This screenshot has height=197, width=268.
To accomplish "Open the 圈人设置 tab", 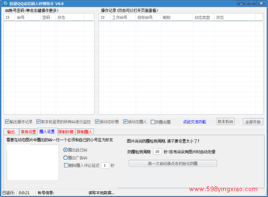I will [x=47, y=131].
